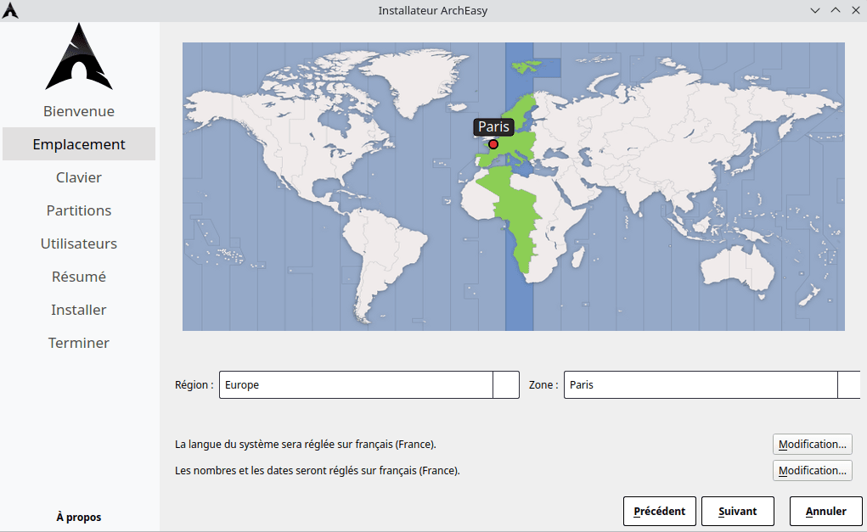
Task: Cancel the installation with Annuler
Action: tap(826, 512)
